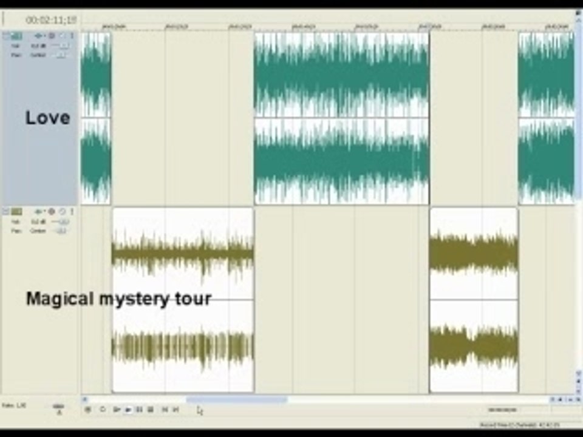Click Go to Start transport button

point(165,410)
